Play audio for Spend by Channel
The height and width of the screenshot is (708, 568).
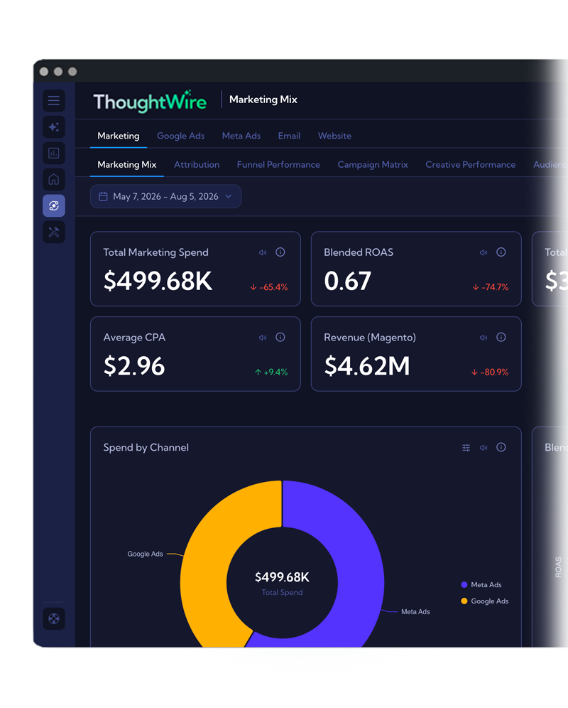[x=484, y=447]
